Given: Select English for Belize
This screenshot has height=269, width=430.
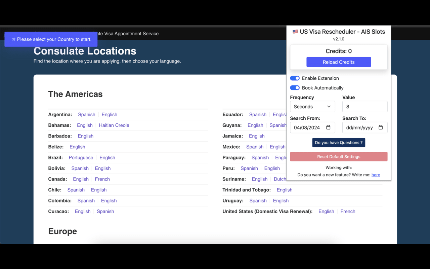Looking at the screenshot, I should pos(77,147).
